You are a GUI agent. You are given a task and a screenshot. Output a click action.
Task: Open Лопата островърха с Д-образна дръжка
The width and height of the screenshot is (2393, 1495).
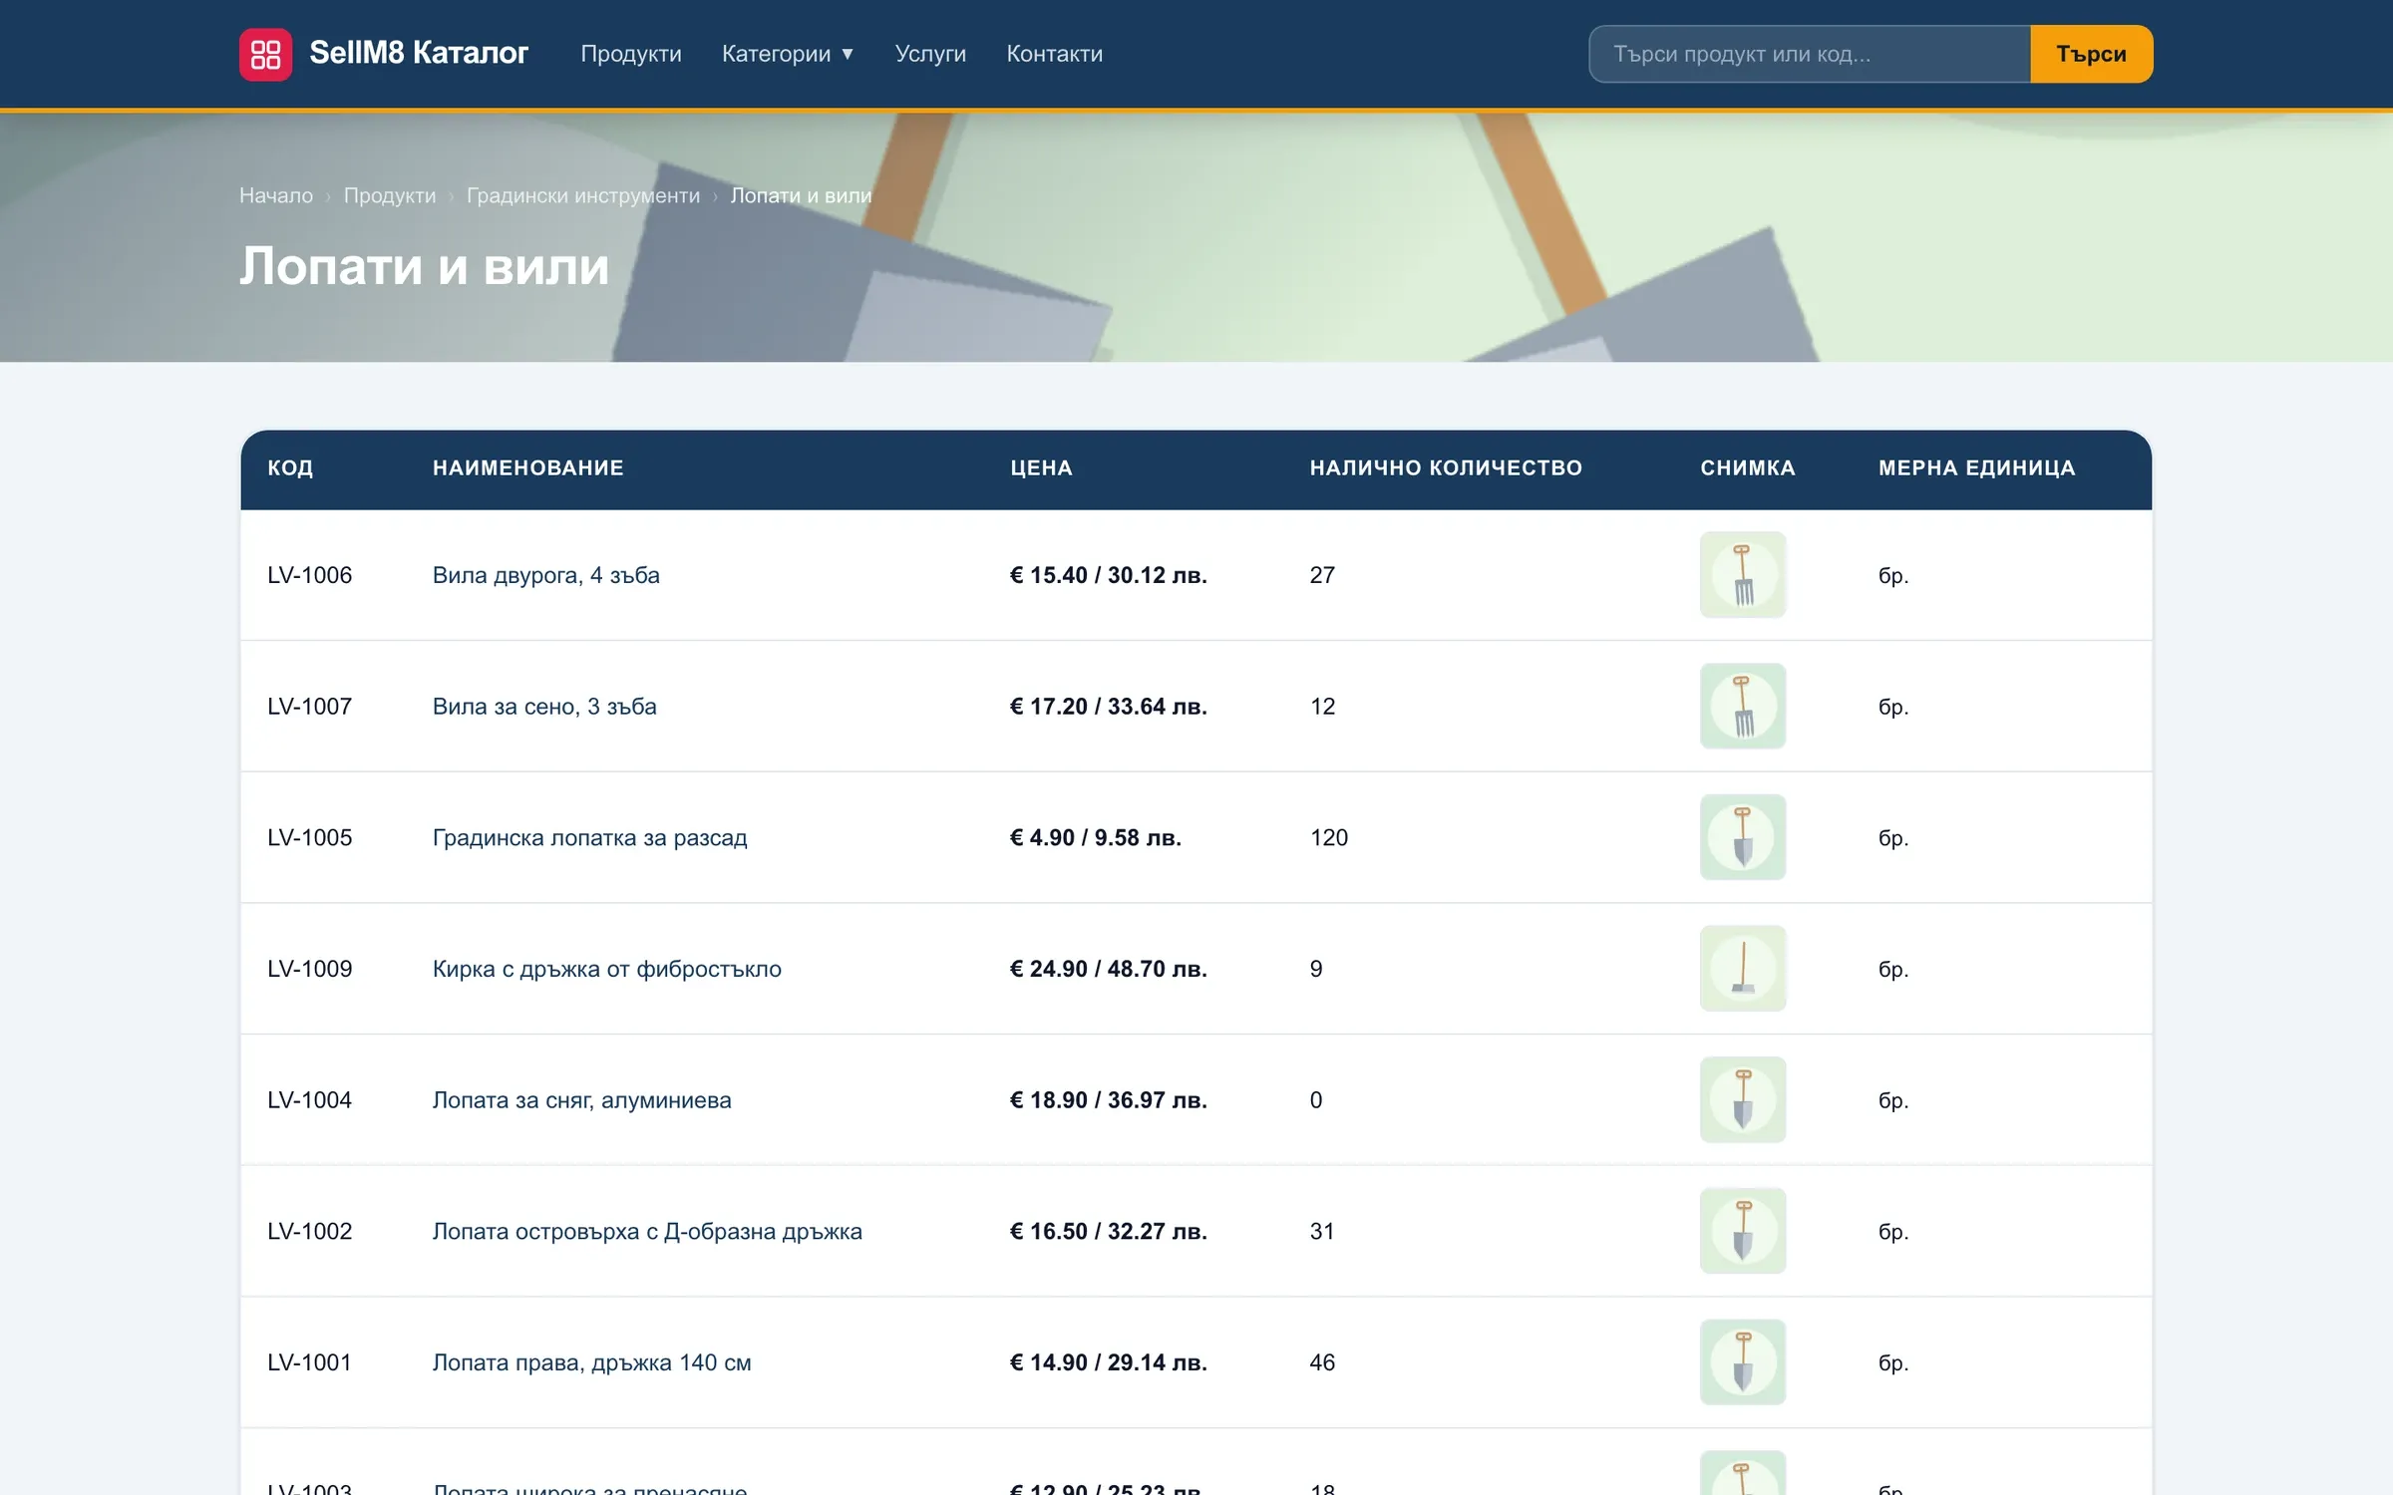coord(647,1231)
